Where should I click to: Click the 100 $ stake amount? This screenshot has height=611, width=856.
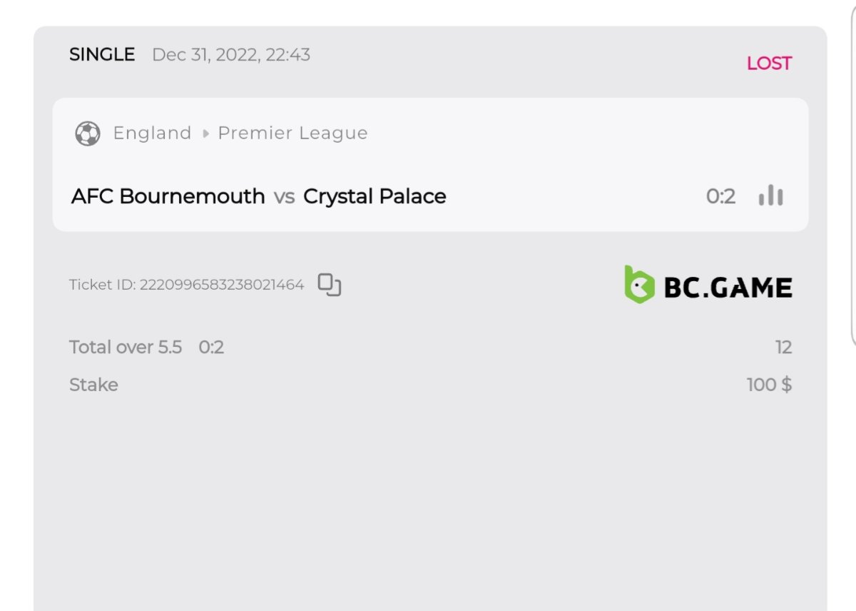pyautogui.click(x=769, y=385)
